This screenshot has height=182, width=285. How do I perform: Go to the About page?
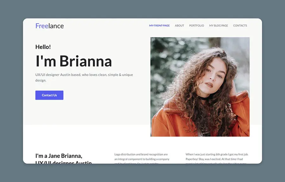point(179,26)
